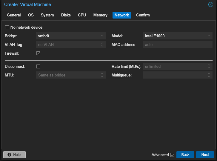The width and height of the screenshot is (217, 161).
Task: Select the Network tab
Action: pyautogui.click(x=122, y=15)
